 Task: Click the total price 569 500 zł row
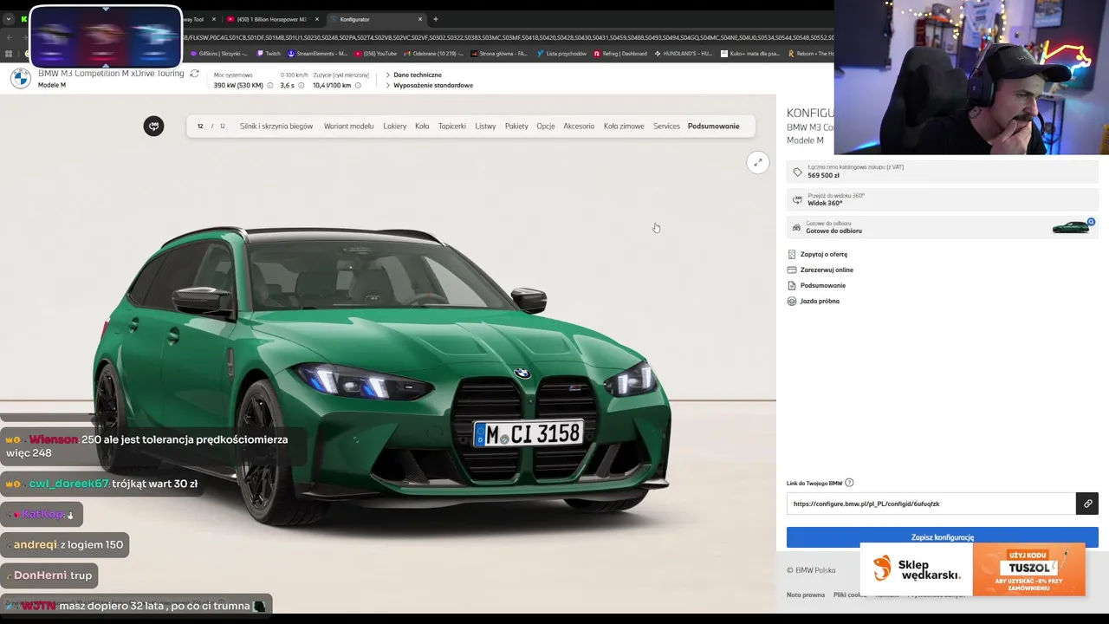943,172
